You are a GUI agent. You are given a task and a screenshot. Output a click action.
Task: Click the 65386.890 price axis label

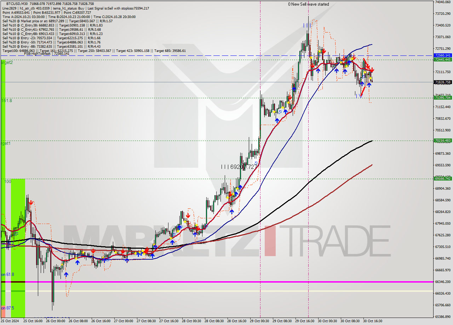(x=443, y=317)
